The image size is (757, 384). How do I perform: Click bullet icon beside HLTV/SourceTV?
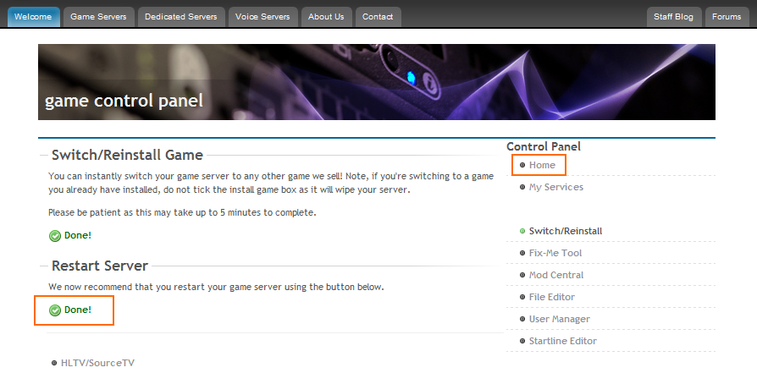click(54, 363)
